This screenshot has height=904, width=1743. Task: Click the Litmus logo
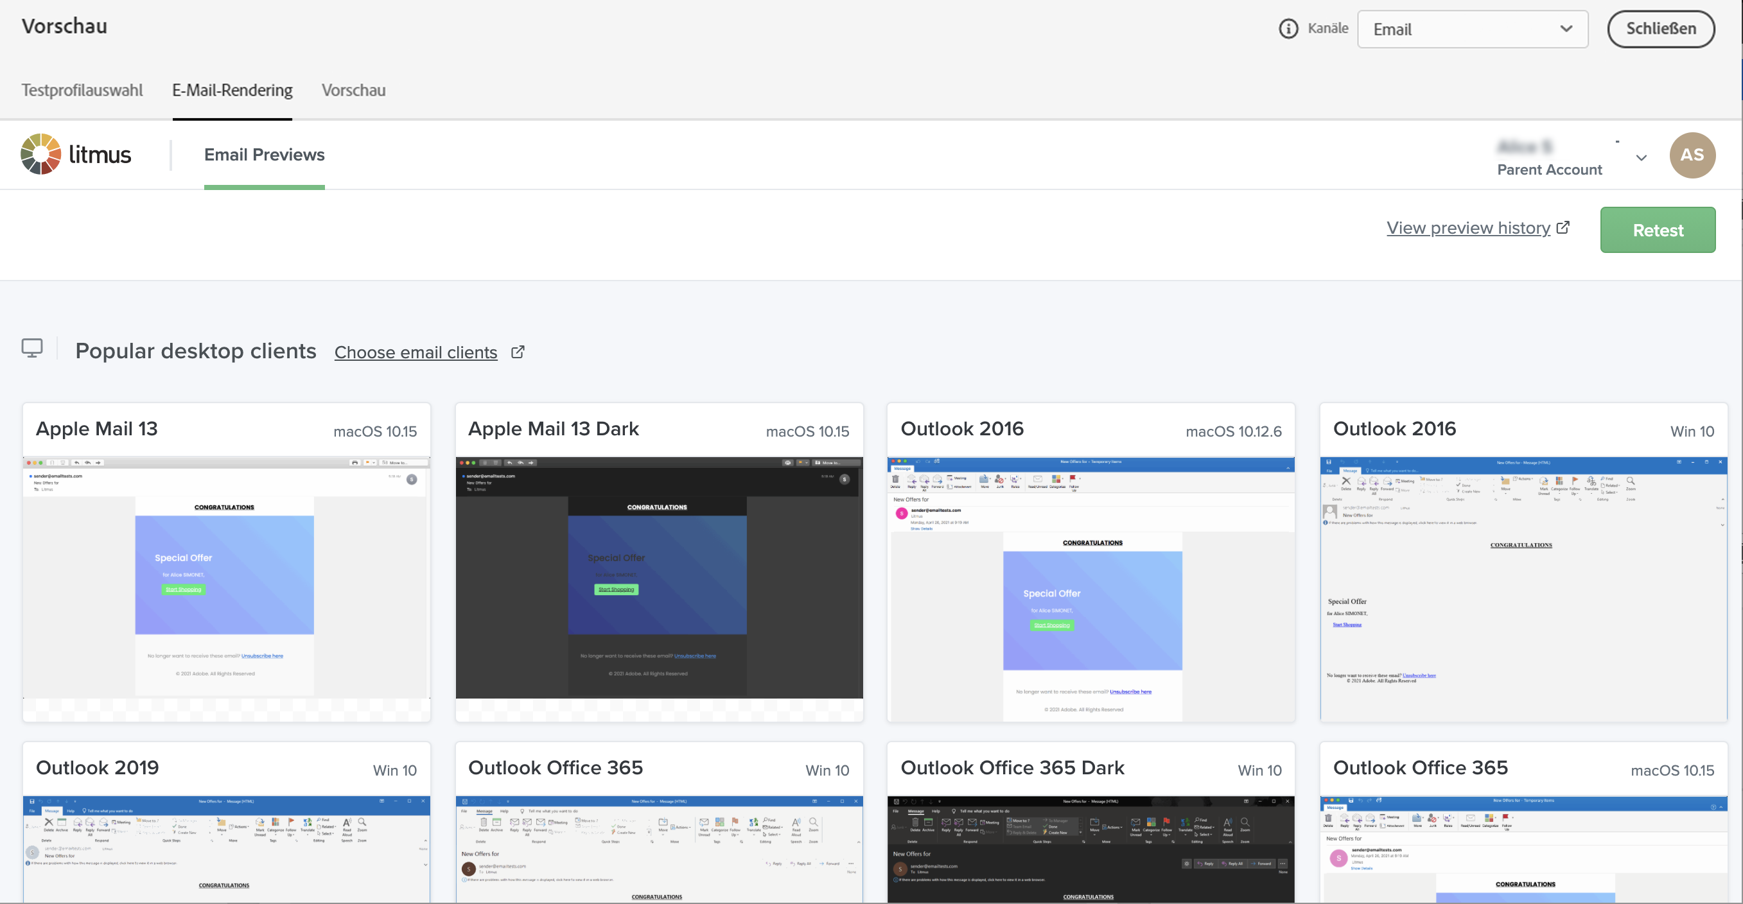pos(76,154)
